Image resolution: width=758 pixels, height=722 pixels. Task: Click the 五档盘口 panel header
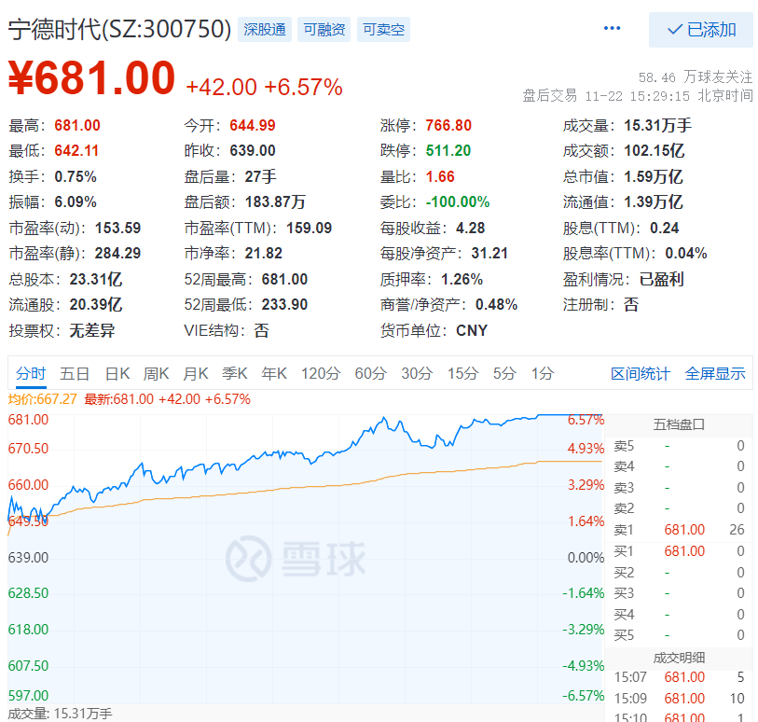[679, 424]
